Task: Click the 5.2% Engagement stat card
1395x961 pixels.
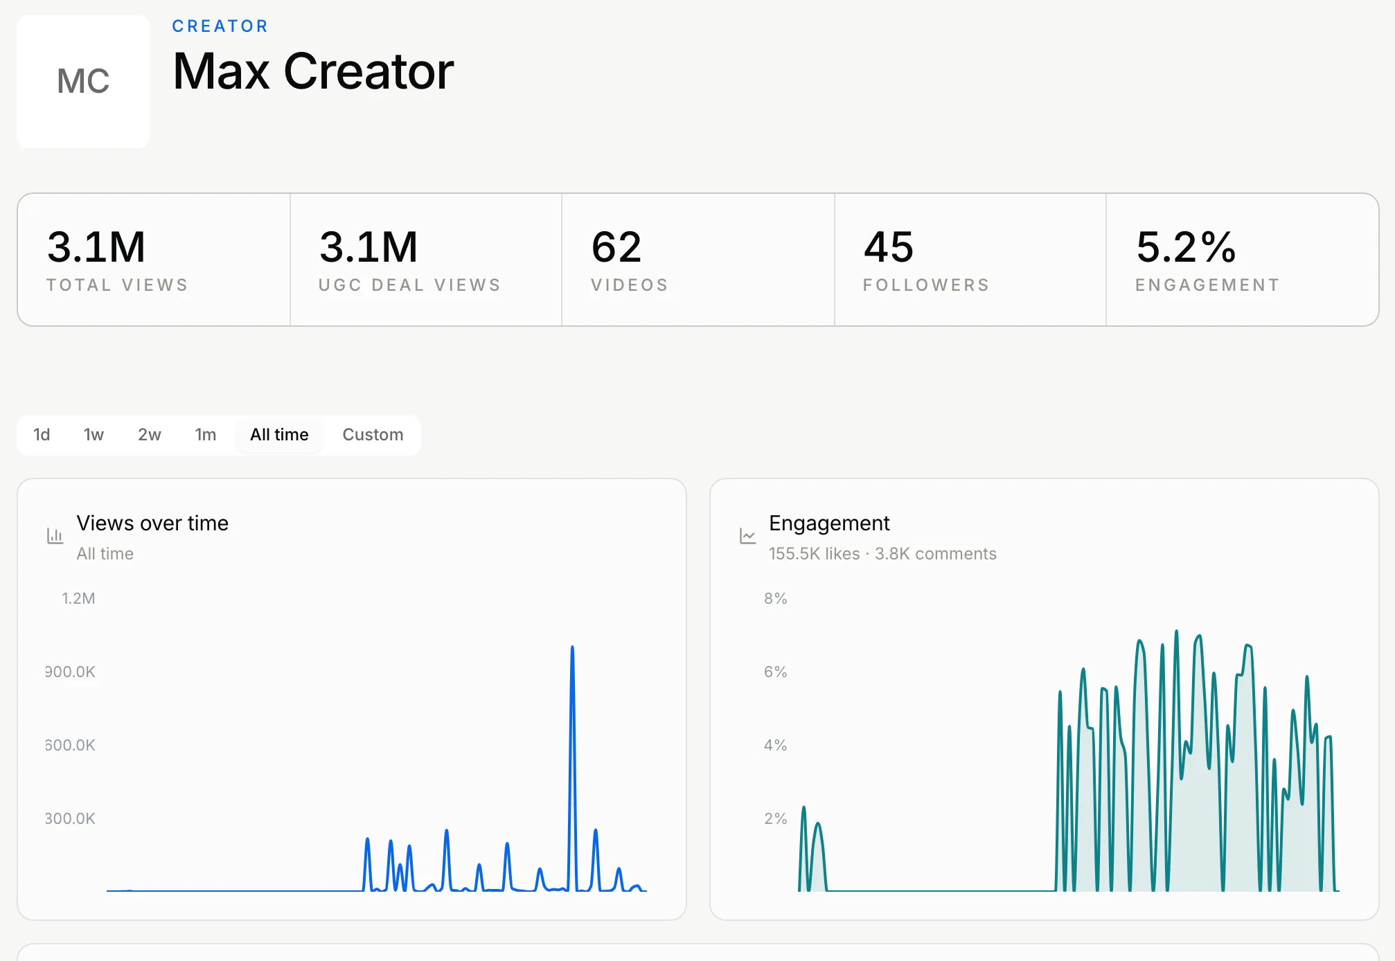Action: 1243,260
